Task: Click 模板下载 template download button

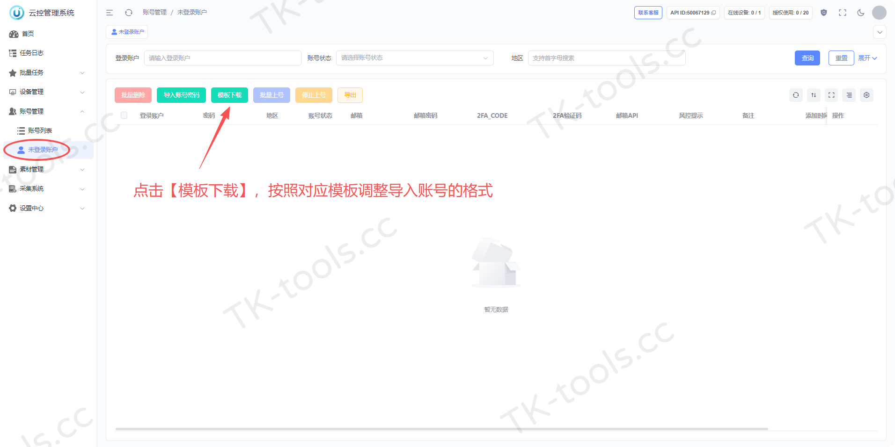Action: (229, 95)
